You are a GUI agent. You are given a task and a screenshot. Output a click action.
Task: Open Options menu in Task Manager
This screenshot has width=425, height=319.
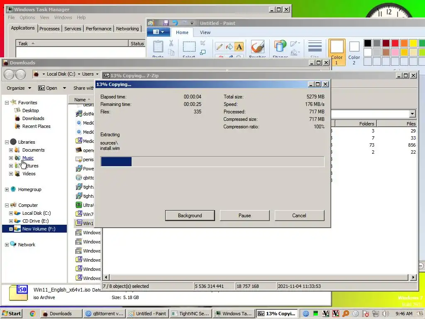point(27,17)
